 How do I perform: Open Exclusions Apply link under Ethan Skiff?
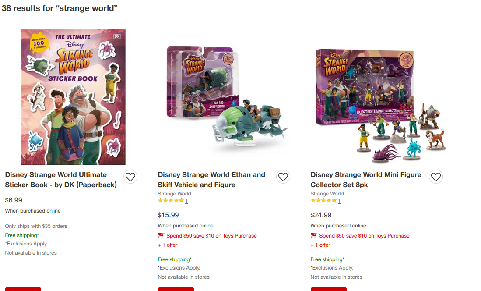pos(180,268)
